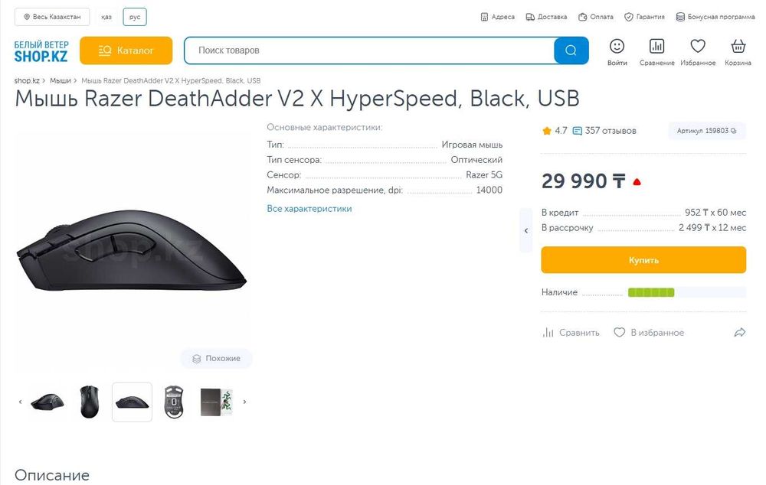Type in the Поиск товаров field
Image resolution: width=766 pixels, height=485 pixels.
point(368,50)
